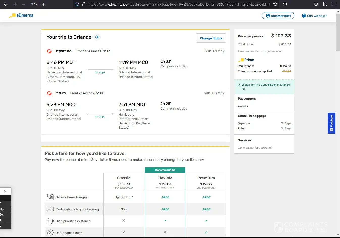Zoom in using the plus icon
Image resolution: width=340 pixels, height=238 pixels.
coord(43,4)
